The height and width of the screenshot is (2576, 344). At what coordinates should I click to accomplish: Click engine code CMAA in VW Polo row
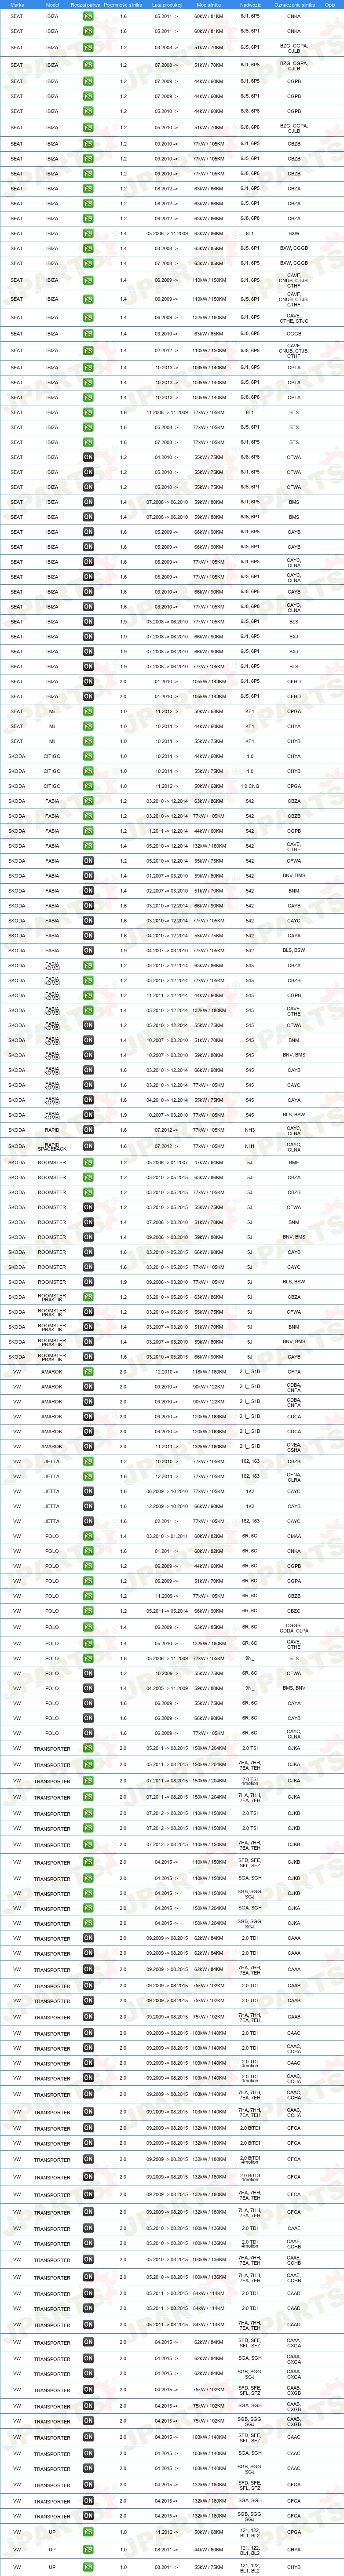pyautogui.click(x=294, y=1536)
